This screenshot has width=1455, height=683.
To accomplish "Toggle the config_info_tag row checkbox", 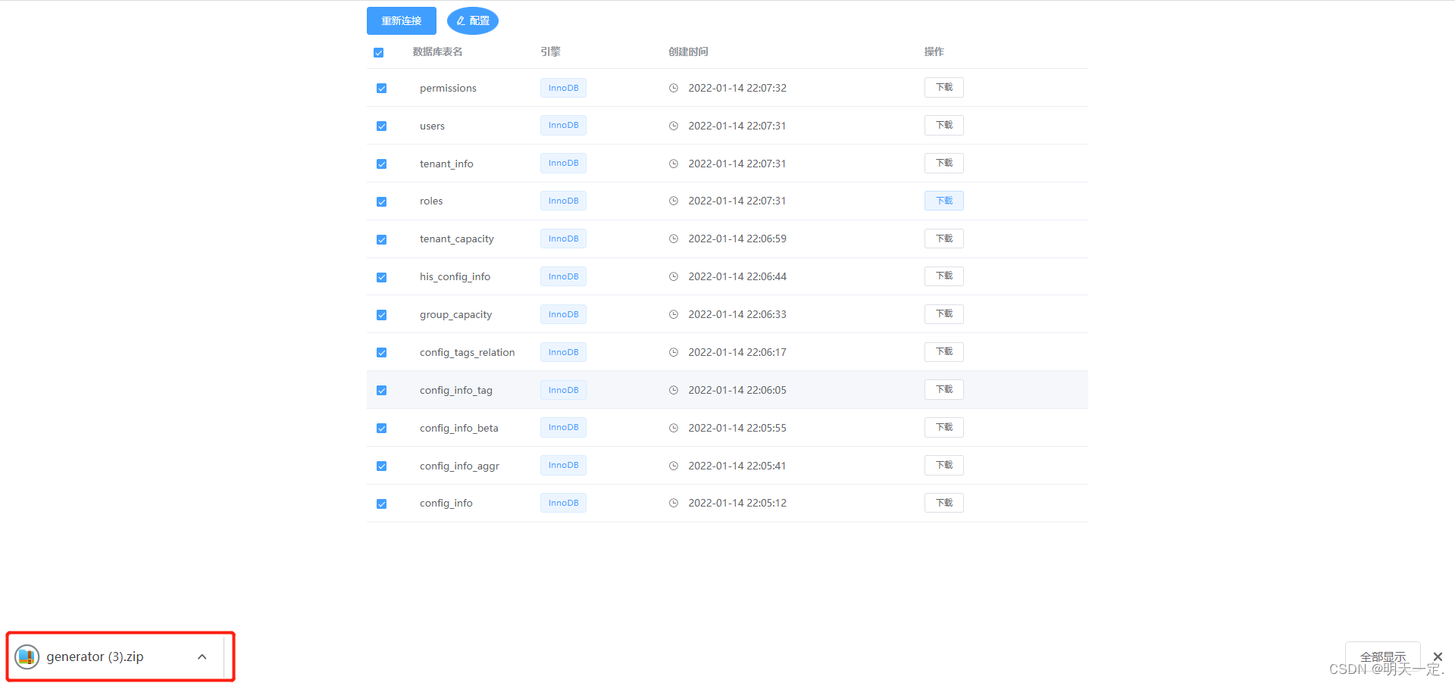I will click(x=382, y=391).
